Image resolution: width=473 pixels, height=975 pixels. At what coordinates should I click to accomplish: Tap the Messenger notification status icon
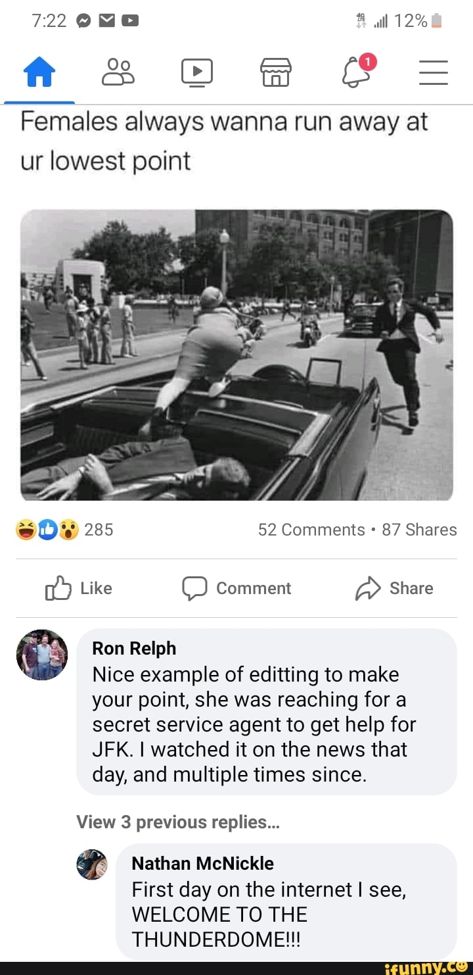coord(85,22)
